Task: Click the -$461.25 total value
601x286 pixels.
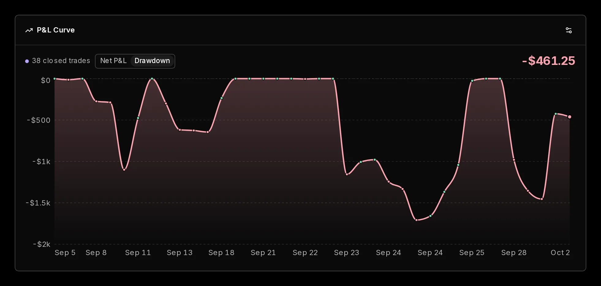Action: tap(549, 61)
